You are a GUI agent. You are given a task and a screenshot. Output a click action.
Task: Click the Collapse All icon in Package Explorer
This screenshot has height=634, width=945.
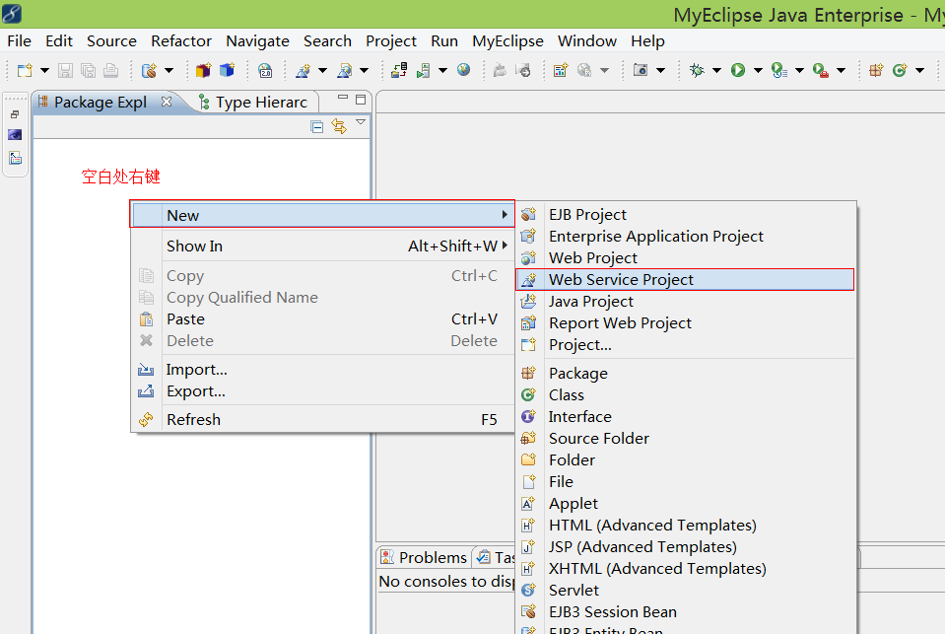(x=317, y=126)
